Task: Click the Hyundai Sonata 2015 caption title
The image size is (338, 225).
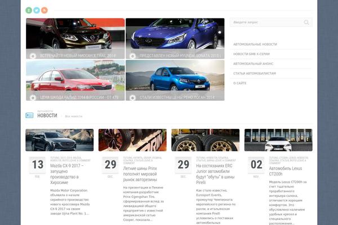Action: click(180, 56)
